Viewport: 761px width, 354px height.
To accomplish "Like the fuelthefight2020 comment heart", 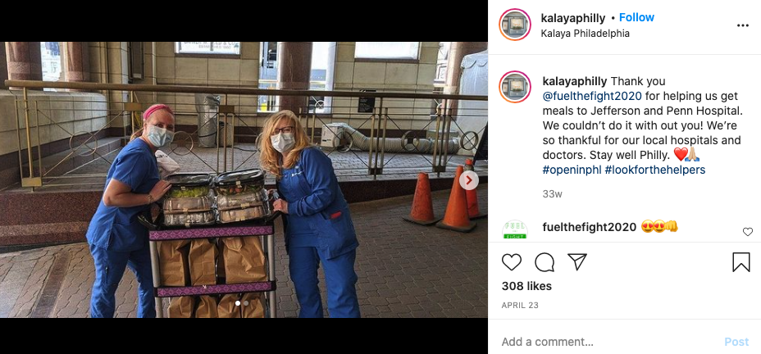I will 748,232.
